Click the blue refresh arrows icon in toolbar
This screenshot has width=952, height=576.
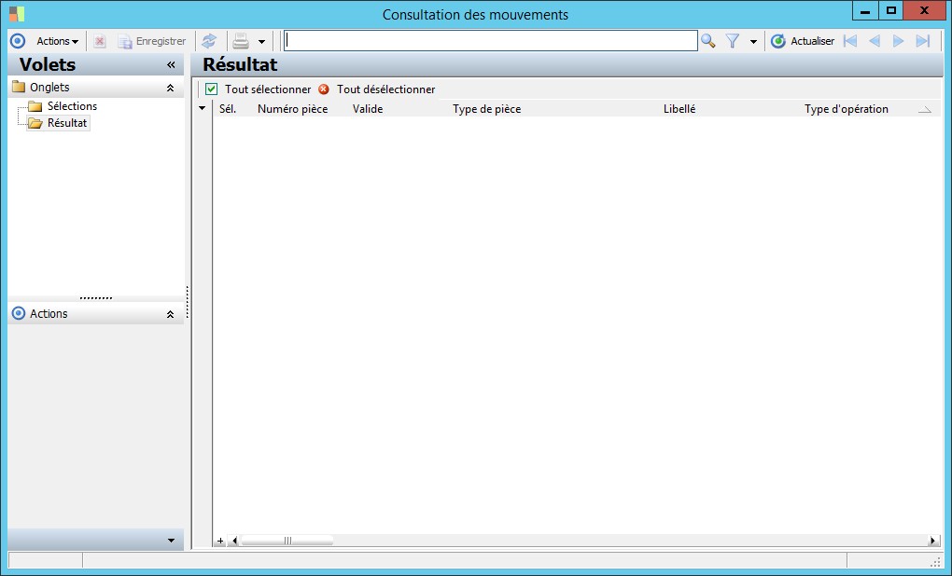point(209,41)
